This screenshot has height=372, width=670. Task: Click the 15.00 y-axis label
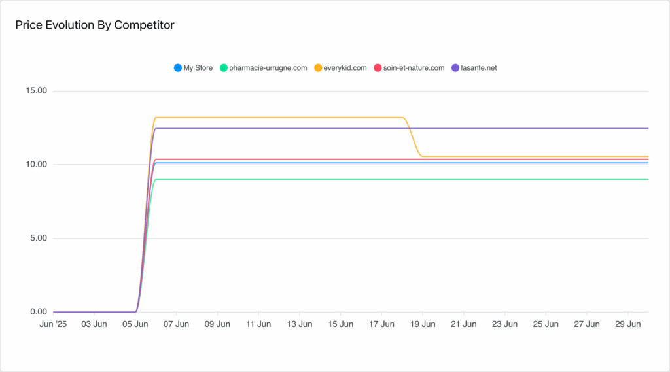37,90
